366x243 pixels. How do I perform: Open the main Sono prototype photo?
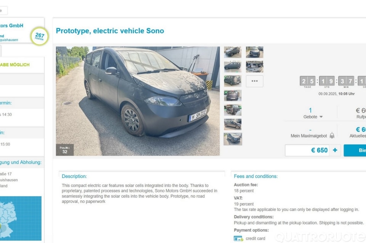(x=138, y=101)
